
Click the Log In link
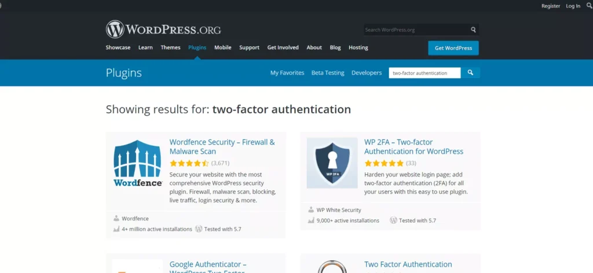(x=573, y=6)
